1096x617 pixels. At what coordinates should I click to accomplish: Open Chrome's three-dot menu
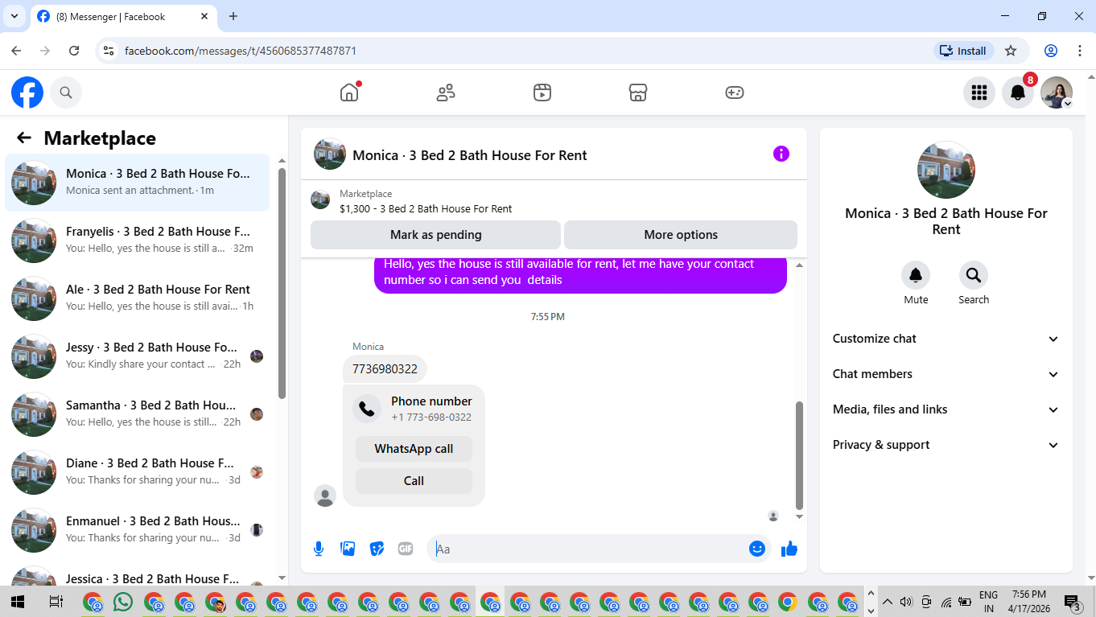[x=1080, y=51]
